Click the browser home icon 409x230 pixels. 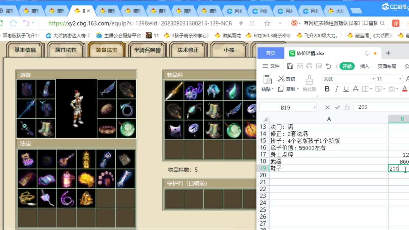(x=13, y=23)
